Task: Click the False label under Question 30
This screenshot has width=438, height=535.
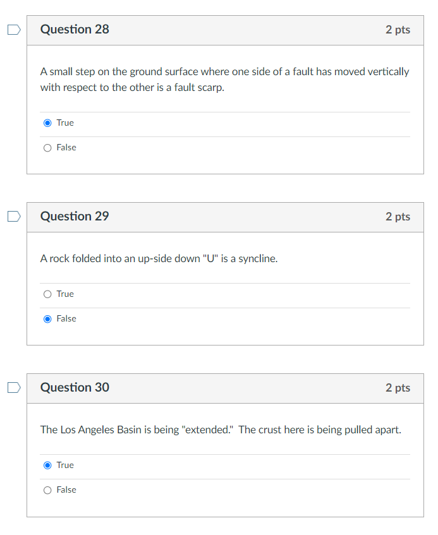Action: tap(68, 490)
